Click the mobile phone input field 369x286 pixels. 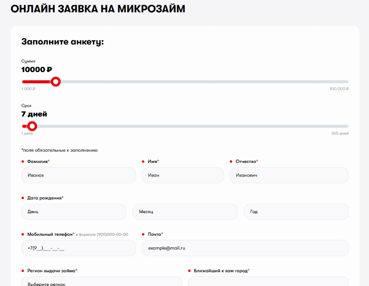tap(79, 248)
